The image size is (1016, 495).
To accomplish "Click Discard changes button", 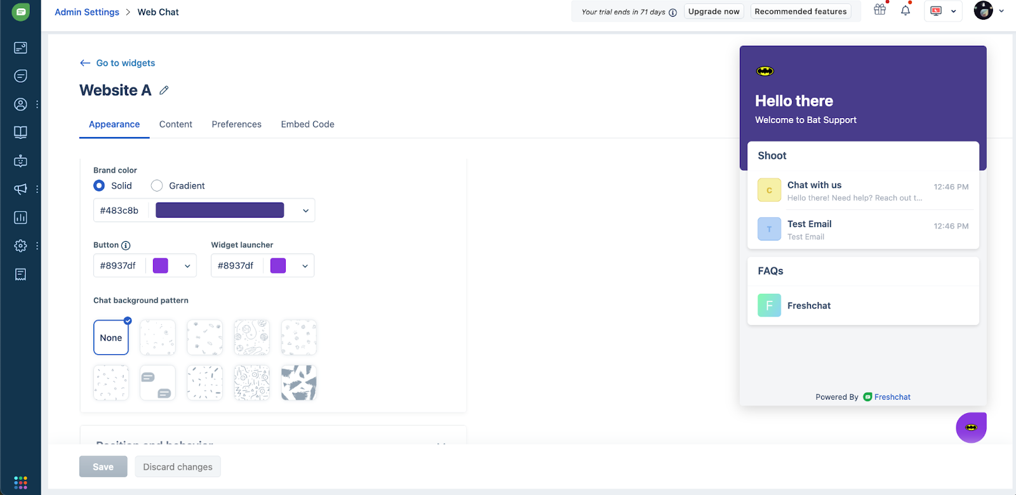I will (x=178, y=466).
